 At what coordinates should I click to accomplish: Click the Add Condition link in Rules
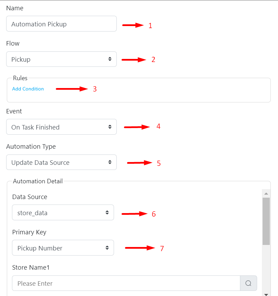tap(28, 89)
